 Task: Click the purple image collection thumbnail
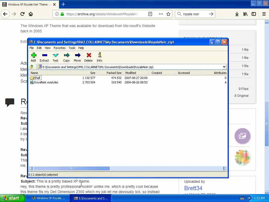click(x=242, y=136)
